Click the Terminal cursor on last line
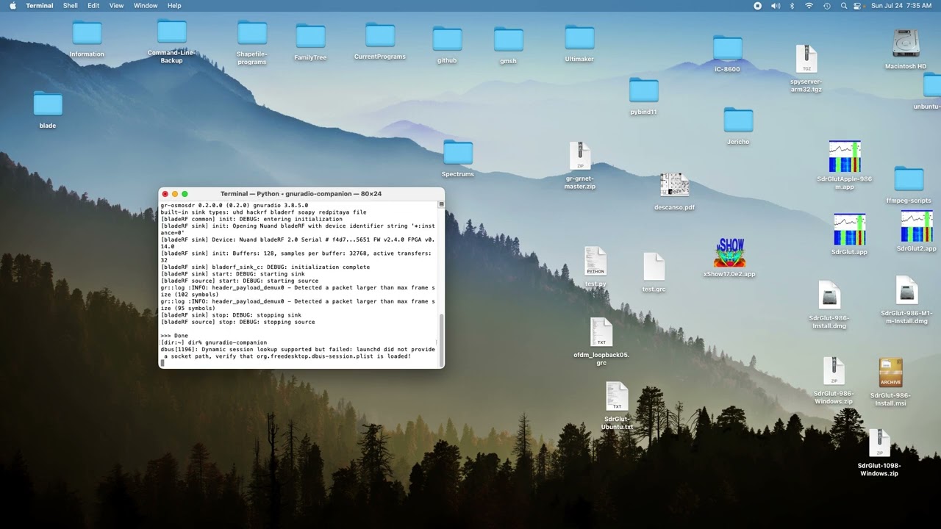The image size is (941, 529). tap(162, 363)
